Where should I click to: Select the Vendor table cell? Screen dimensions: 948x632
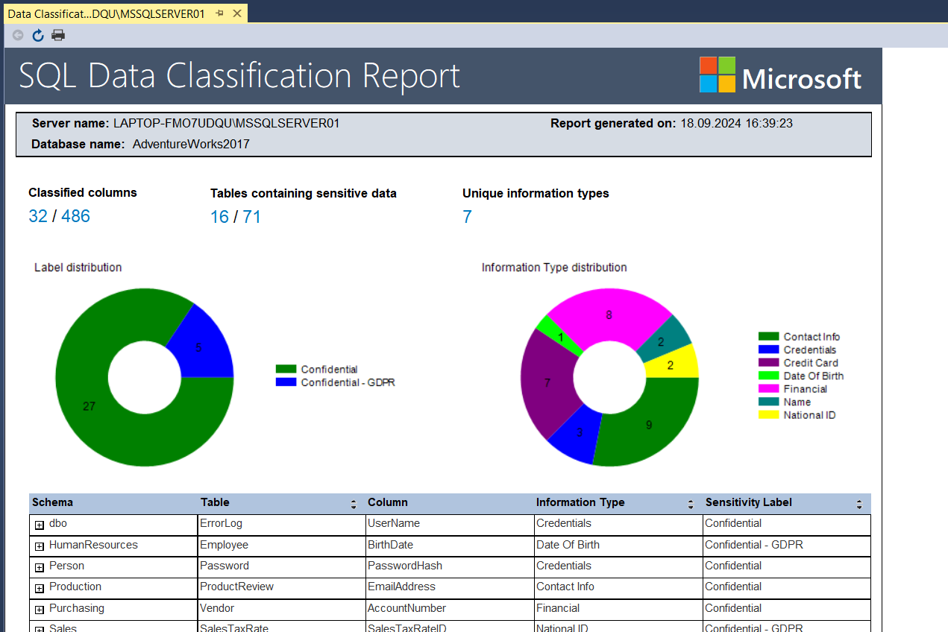click(281, 610)
